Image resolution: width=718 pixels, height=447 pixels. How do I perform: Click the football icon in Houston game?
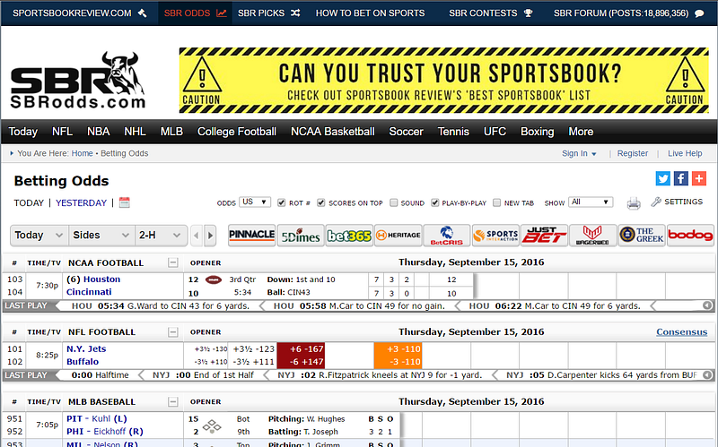click(214, 279)
